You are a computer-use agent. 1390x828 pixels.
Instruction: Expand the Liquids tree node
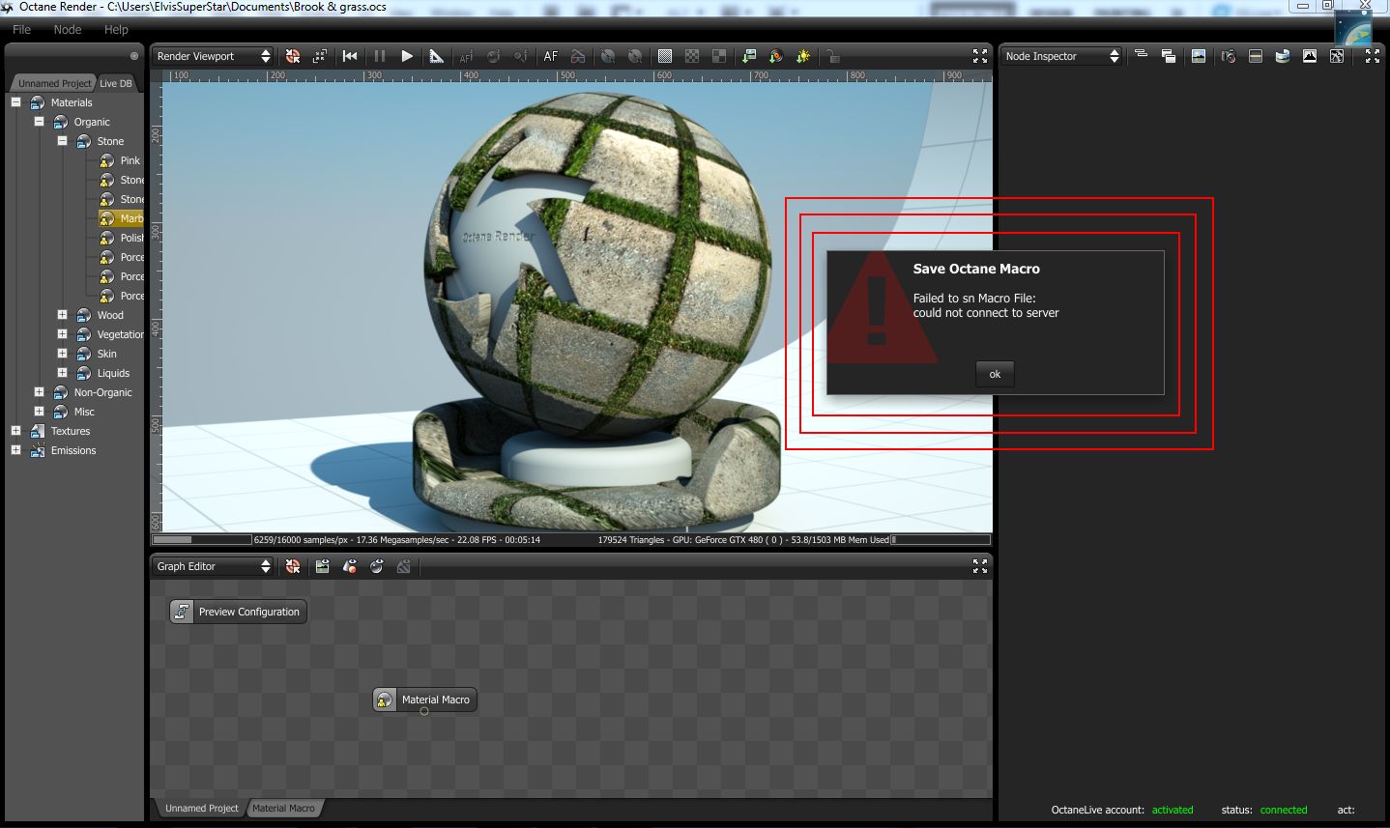point(62,372)
